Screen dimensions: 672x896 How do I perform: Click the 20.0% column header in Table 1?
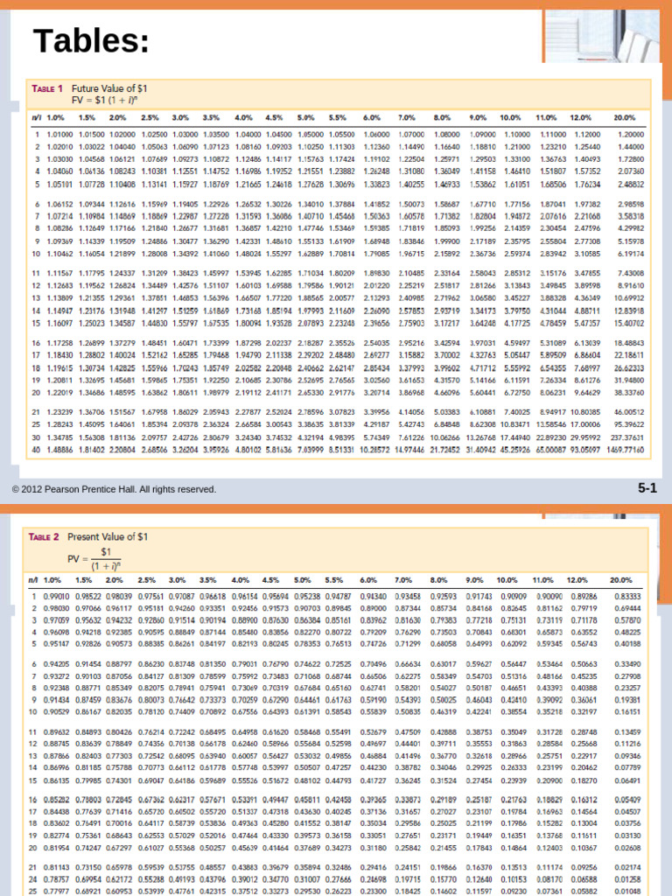(625, 118)
